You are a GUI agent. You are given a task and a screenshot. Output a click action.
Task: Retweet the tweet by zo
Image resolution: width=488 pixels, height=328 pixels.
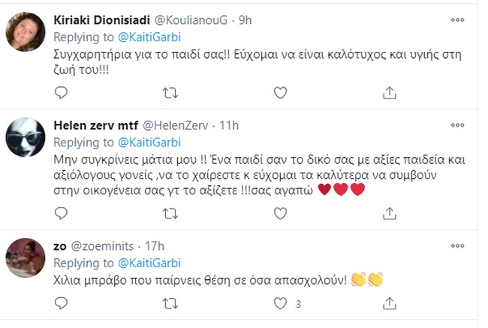[x=170, y=305]
